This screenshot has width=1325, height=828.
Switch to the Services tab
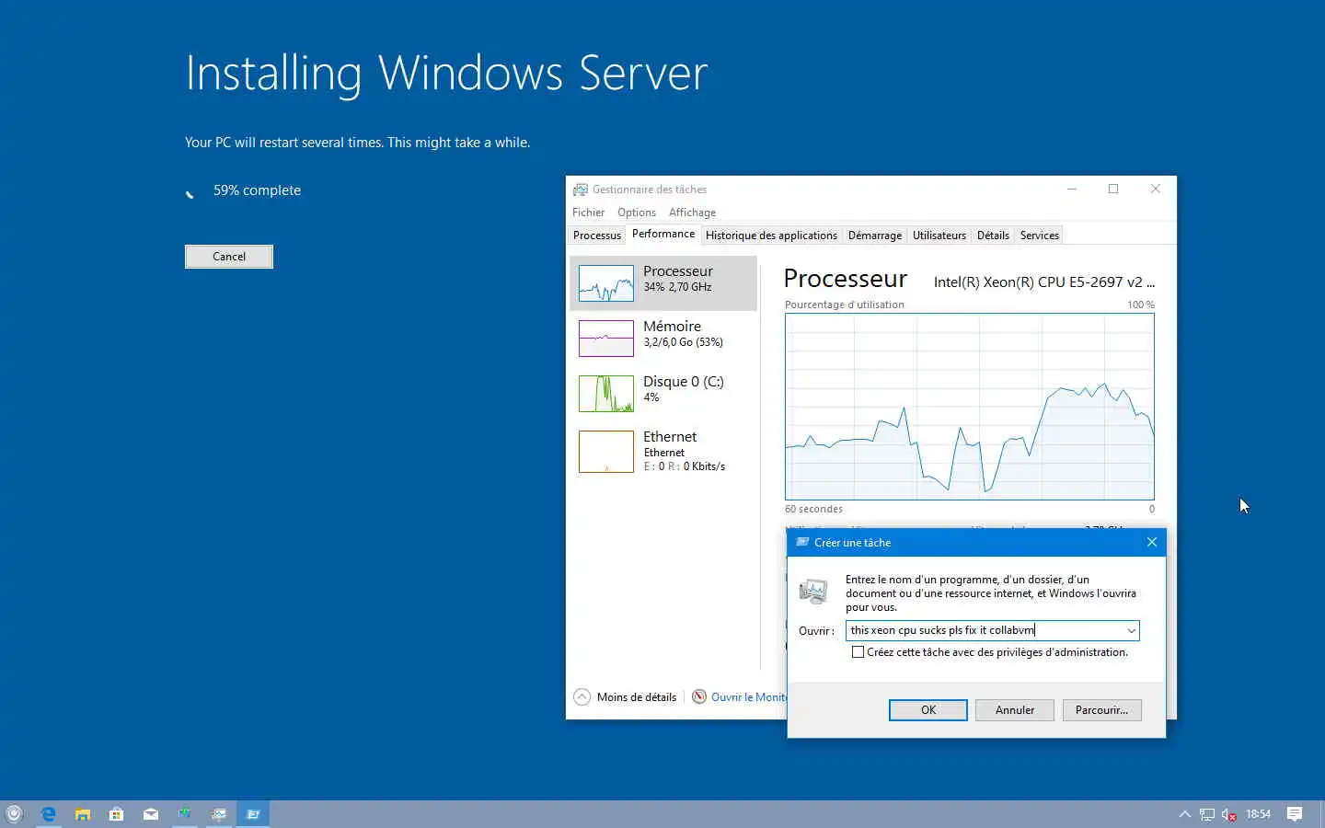(1039, 236)
